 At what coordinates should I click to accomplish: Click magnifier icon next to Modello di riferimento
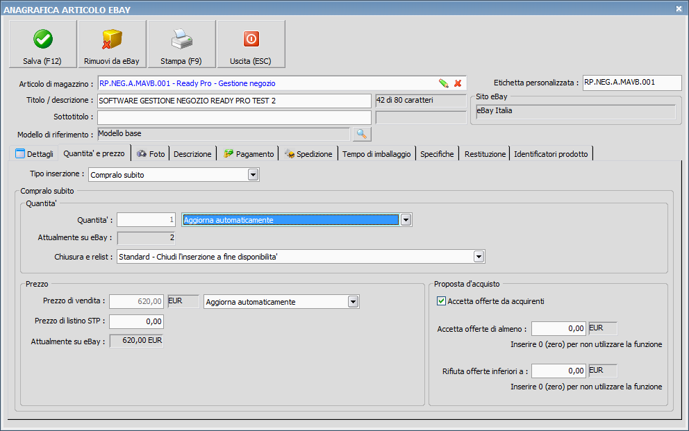362,134
